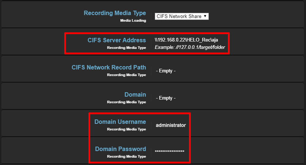Click the sublabel beneath the Domain heading
This screenshot has width=306, height=165.
point(126,102)
